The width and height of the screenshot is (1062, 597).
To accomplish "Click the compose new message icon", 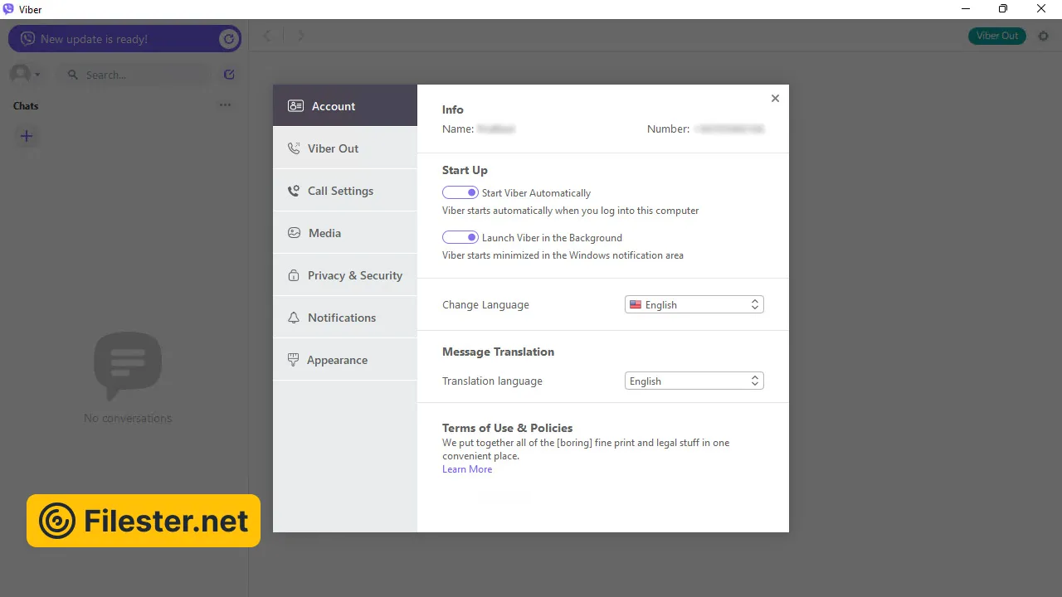I will (x=230, y=75).
